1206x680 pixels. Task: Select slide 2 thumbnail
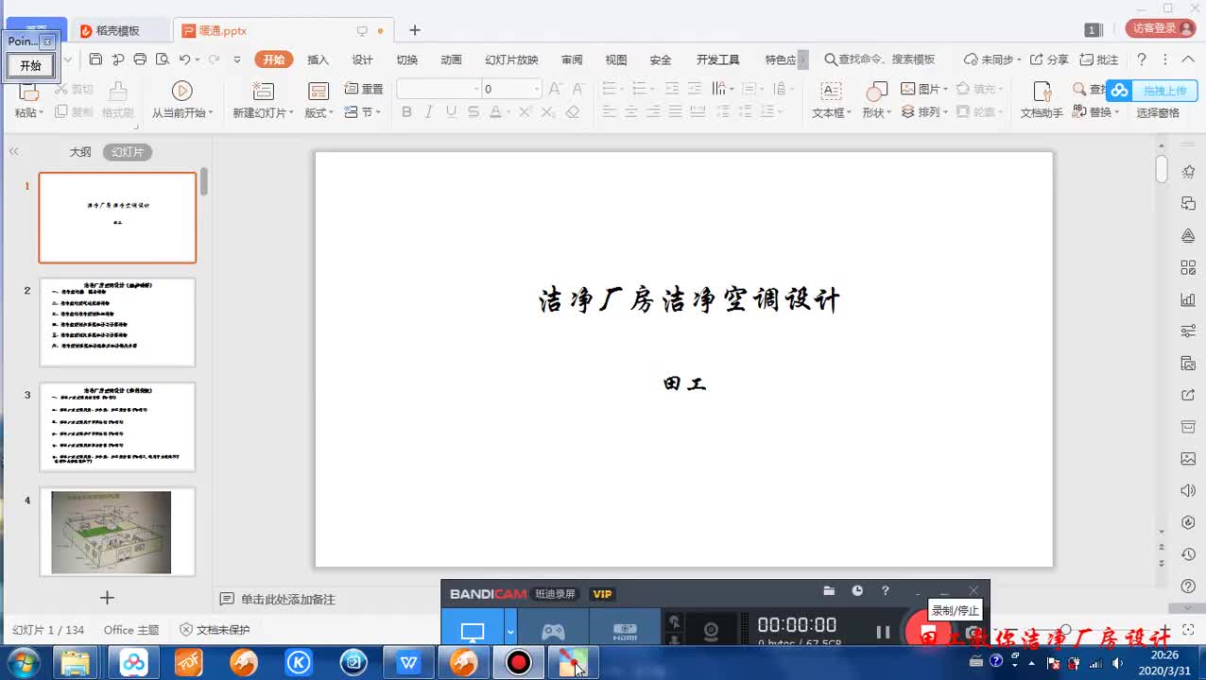tap(117, 322)
